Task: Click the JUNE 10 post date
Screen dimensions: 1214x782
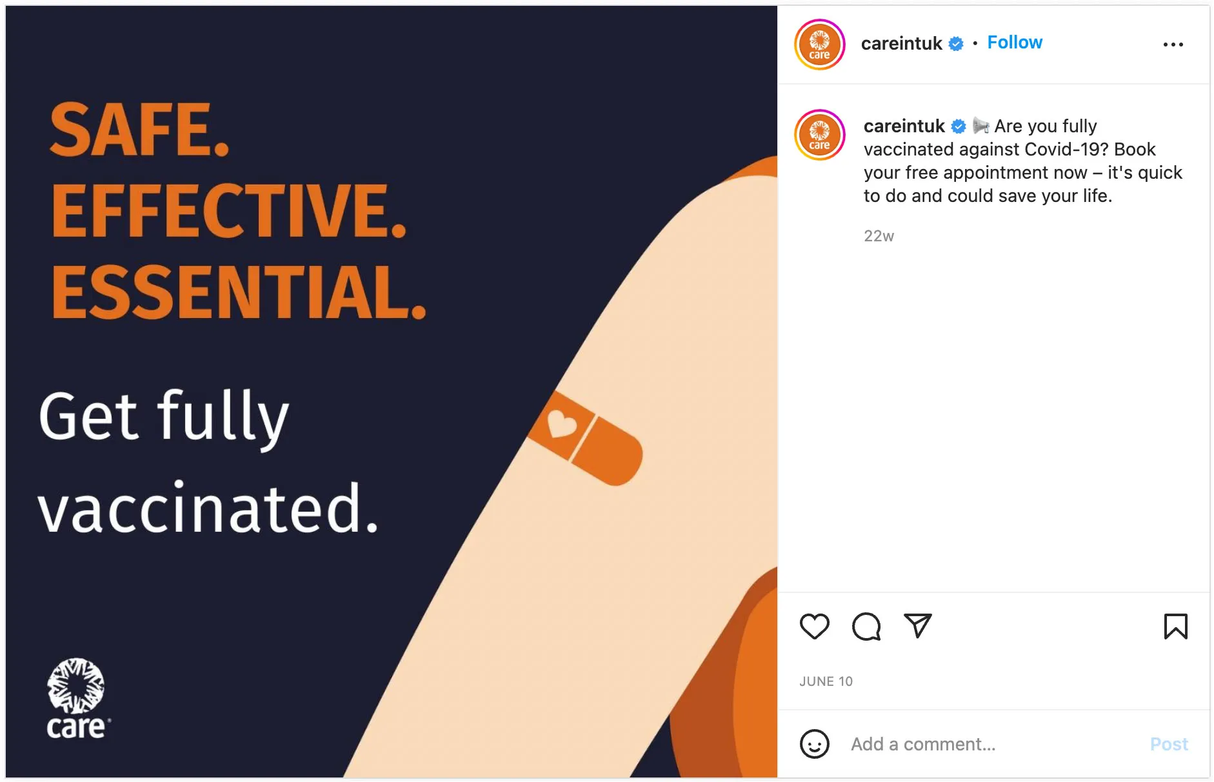Action: click(x=826, y=681)
